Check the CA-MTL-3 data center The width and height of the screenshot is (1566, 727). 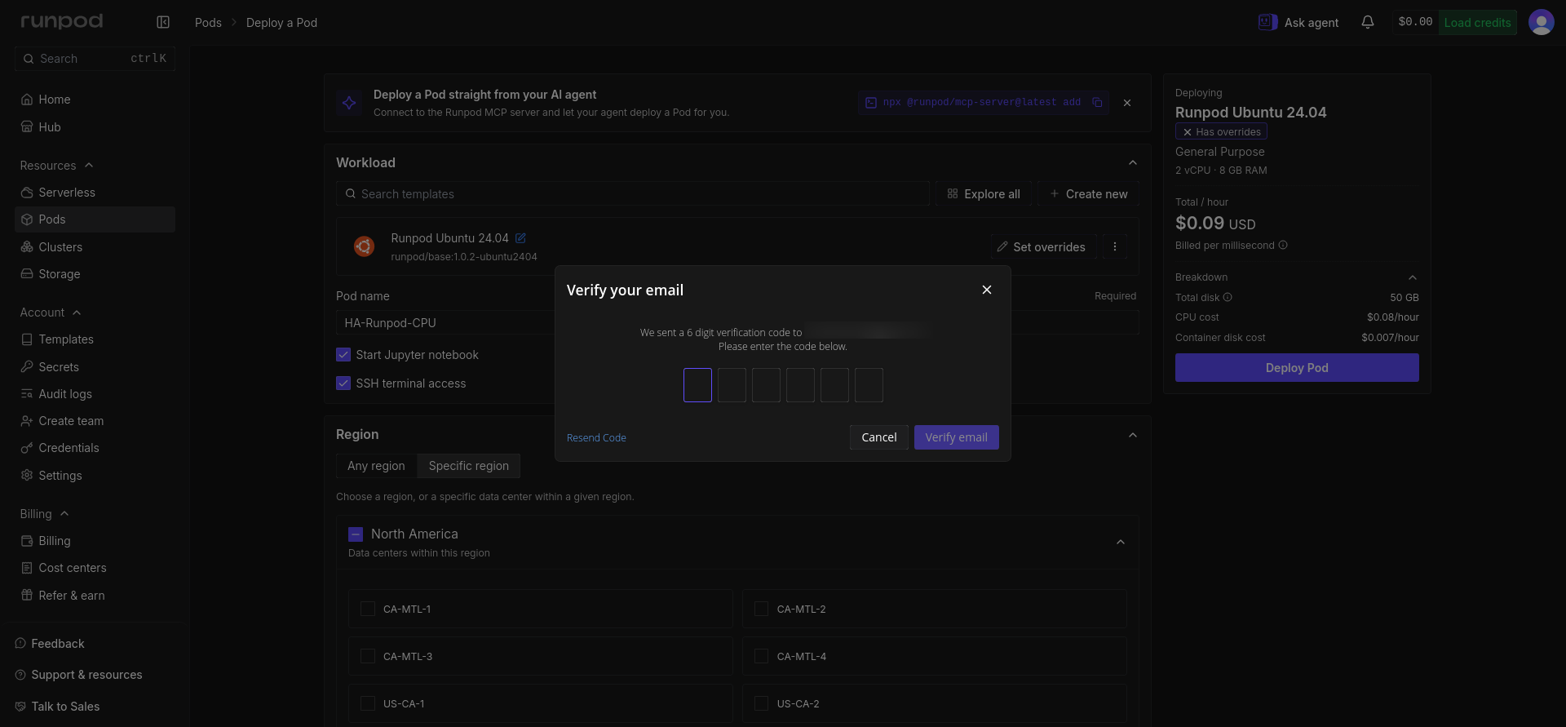pyautogui.click(x=368, y=657)
